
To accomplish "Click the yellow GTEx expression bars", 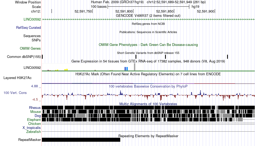I will pyautogui.click(x=66, y=70).
